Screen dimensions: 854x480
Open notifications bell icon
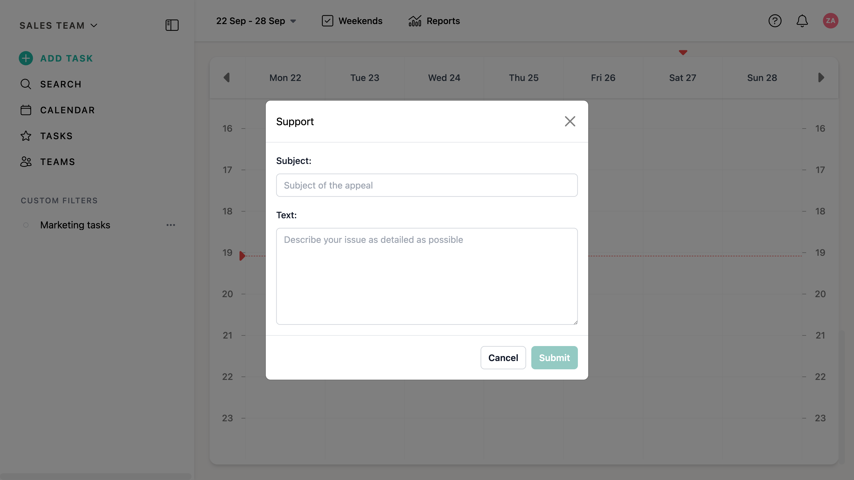802,21
